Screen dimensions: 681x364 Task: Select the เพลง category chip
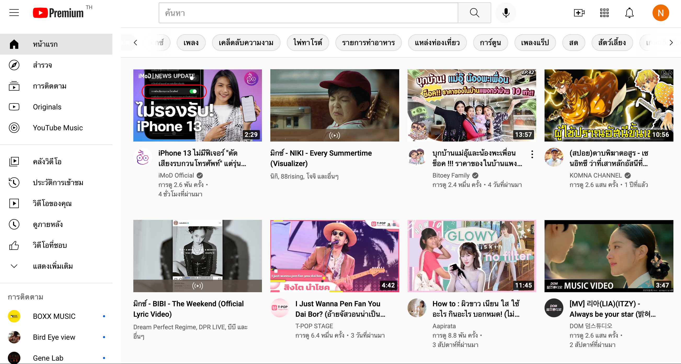click(x=191, y=43)
